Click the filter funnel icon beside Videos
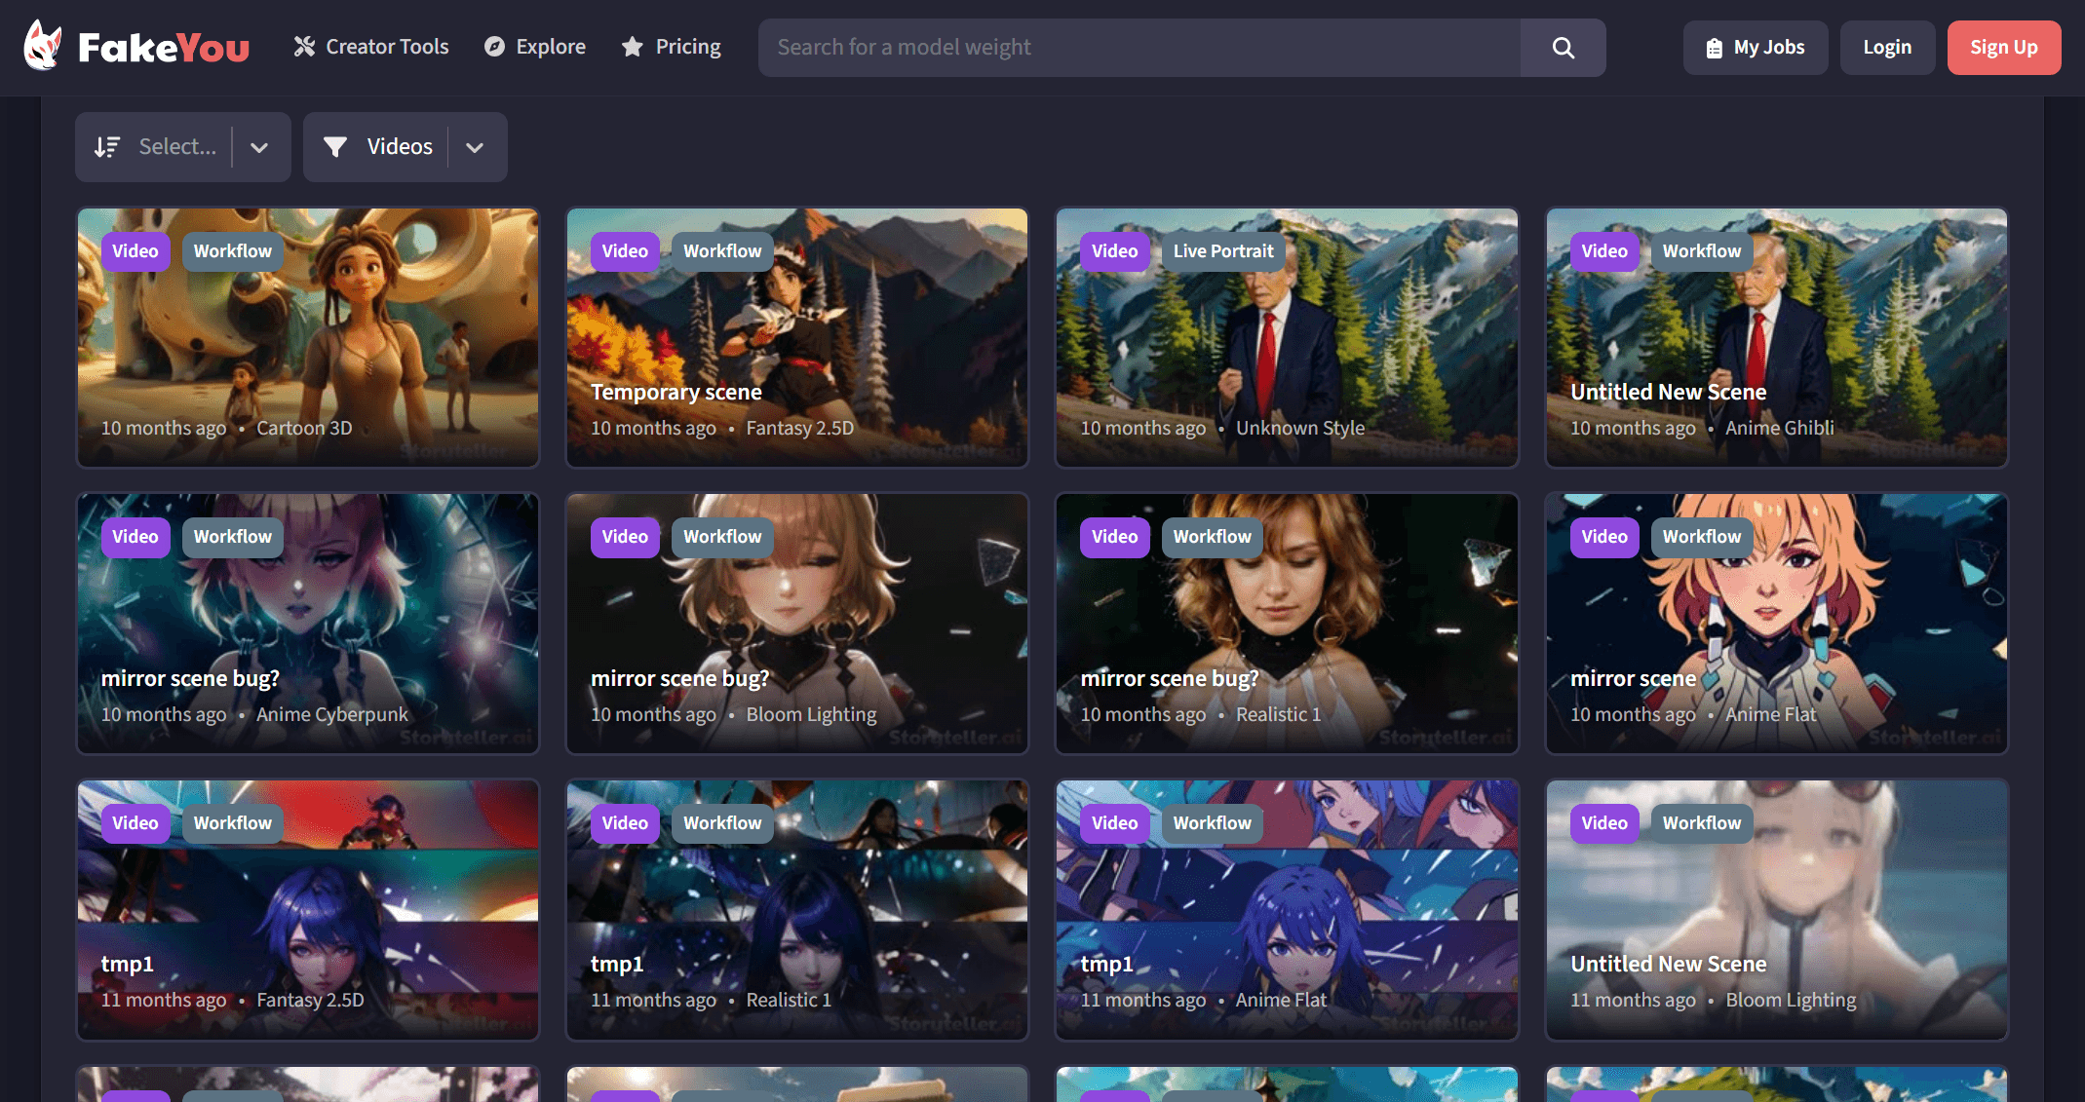This screenshot has height=1102, width=2085. click(335, 147)
